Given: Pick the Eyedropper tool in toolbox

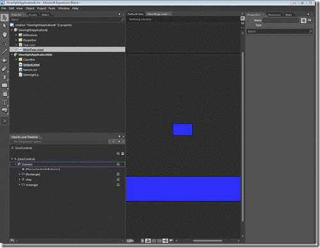Looking at the screenshot, I should point(4,52).
